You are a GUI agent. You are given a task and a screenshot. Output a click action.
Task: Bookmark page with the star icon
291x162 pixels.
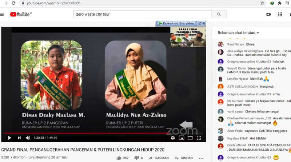(x=262, y=3)
